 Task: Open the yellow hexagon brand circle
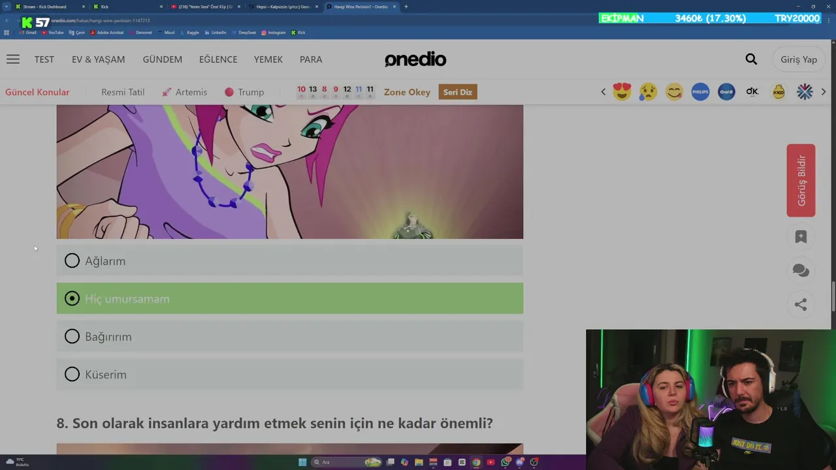(x=779, y=92)
